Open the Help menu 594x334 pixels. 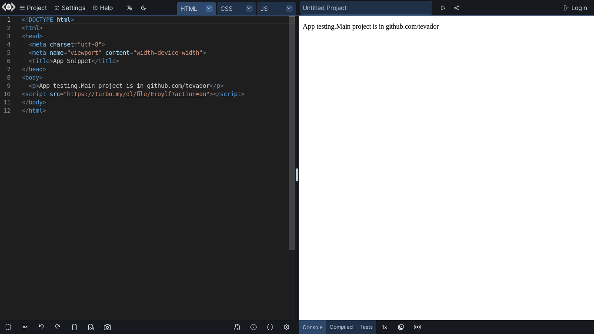[103, 8]
